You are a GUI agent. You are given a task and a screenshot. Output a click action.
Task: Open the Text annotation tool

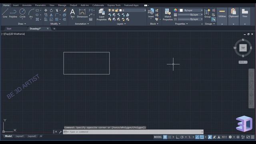(72, 13)
